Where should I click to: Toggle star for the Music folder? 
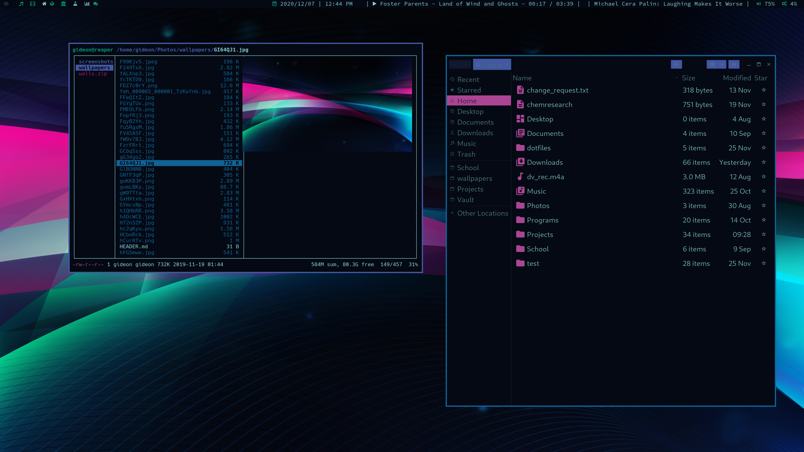[x=764, y=191]
